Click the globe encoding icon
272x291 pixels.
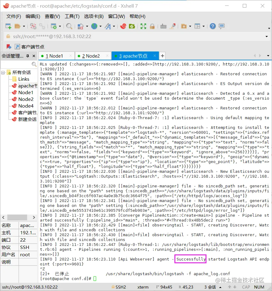point(94,26)
